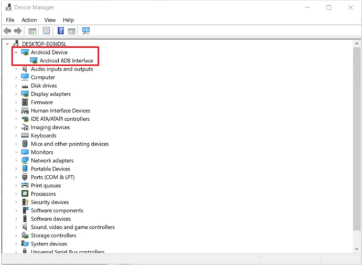Click the Network adapters icon

(x=25, y=160)
